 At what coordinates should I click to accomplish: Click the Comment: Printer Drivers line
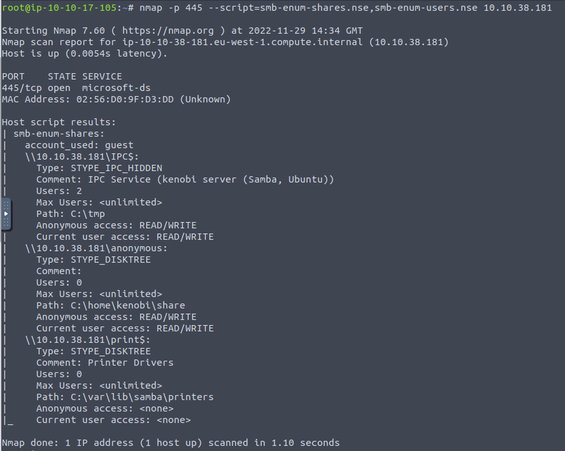click(x=105, y=363)
